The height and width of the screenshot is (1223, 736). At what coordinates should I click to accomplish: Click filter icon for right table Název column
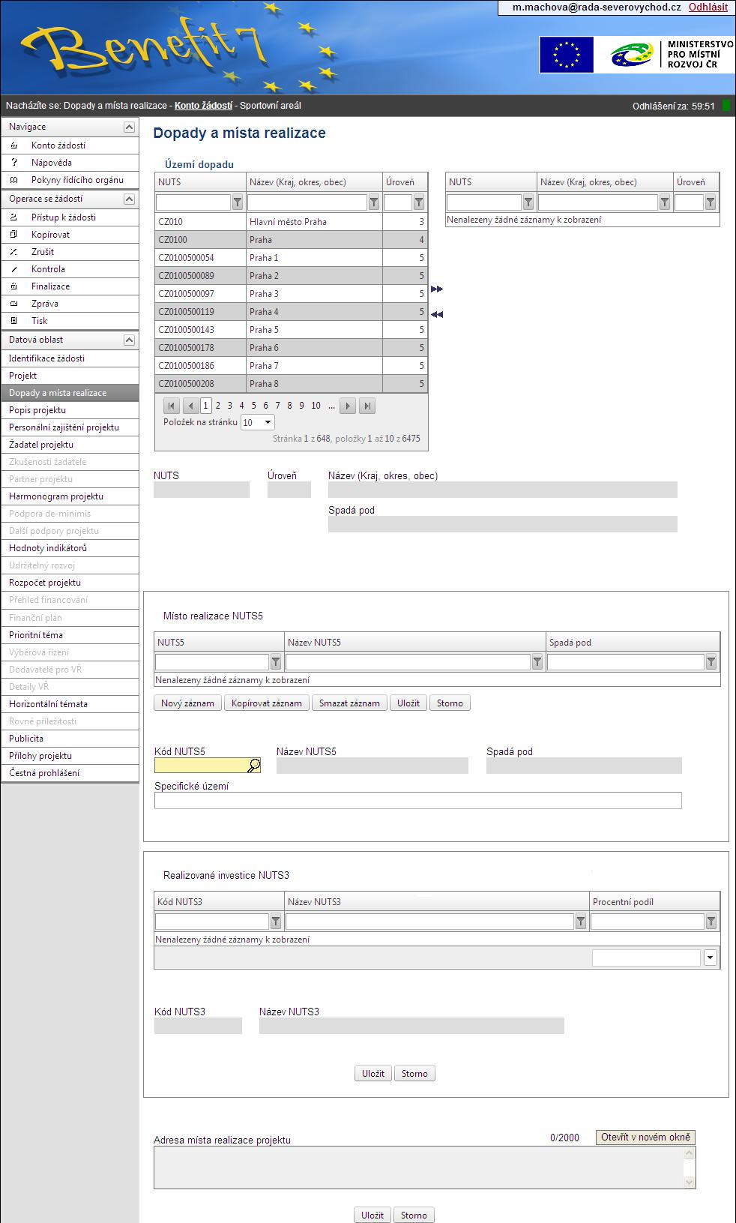[x=665, y=202]
